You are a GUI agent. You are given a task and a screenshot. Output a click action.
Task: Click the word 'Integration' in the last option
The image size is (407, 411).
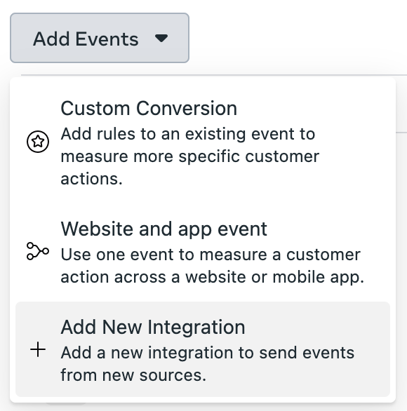point(196,327)
